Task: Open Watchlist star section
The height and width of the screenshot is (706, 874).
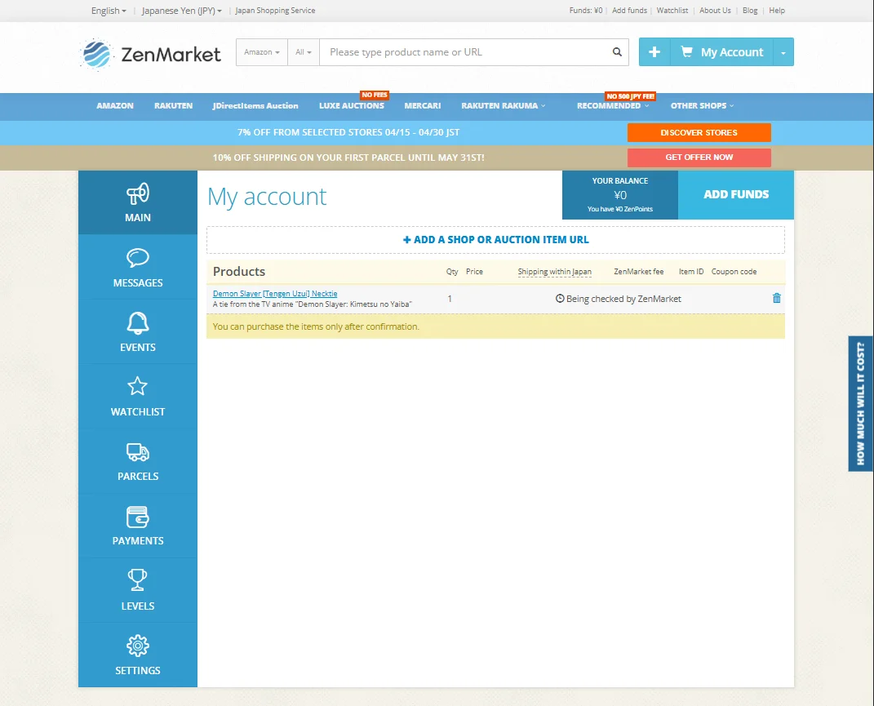Action: [x=138, y=397]
